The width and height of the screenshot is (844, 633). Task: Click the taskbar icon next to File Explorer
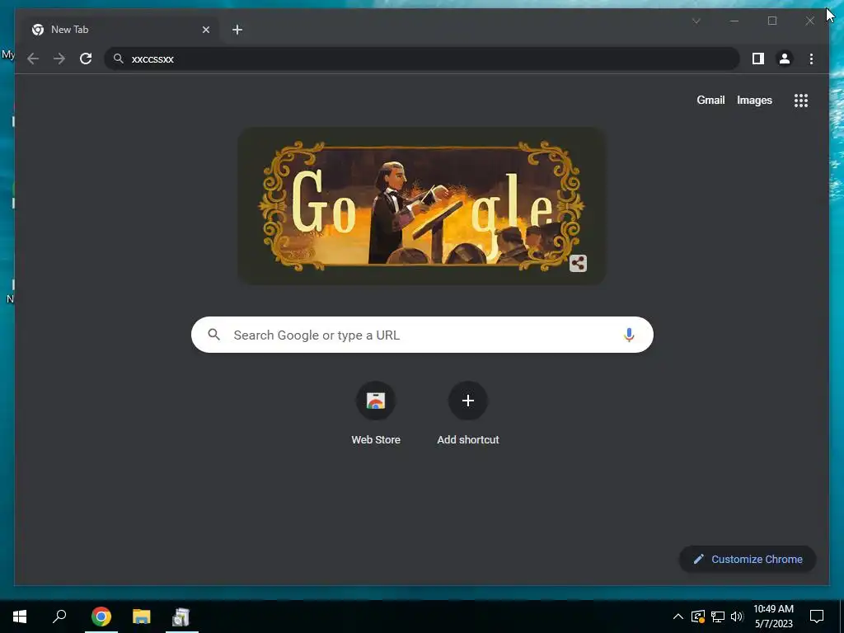pyautogui.click(x=181, y=617)
